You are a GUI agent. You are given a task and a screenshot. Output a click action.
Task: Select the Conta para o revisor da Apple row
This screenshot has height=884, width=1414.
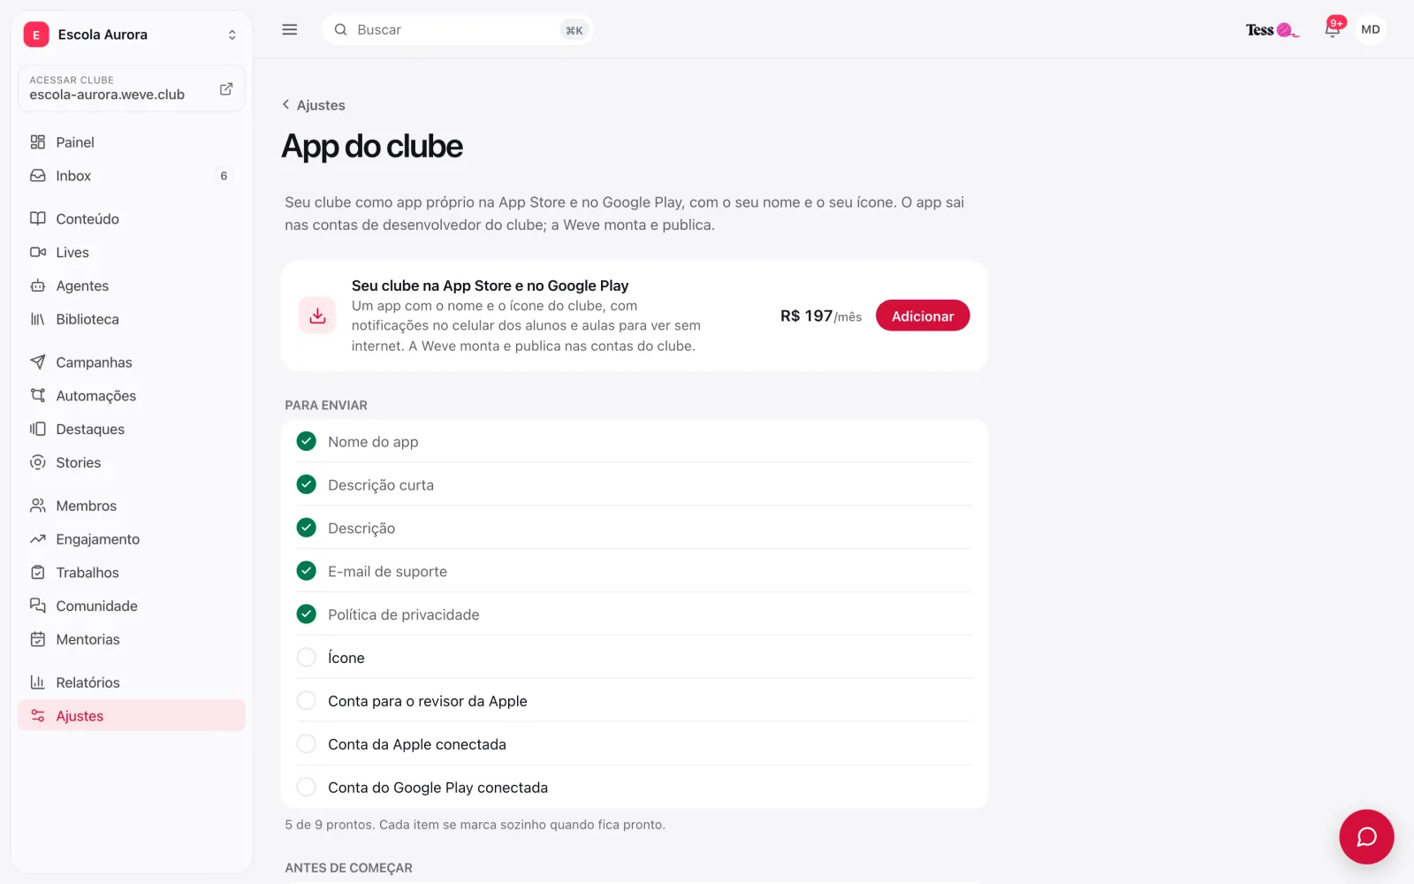pos(634,701)
